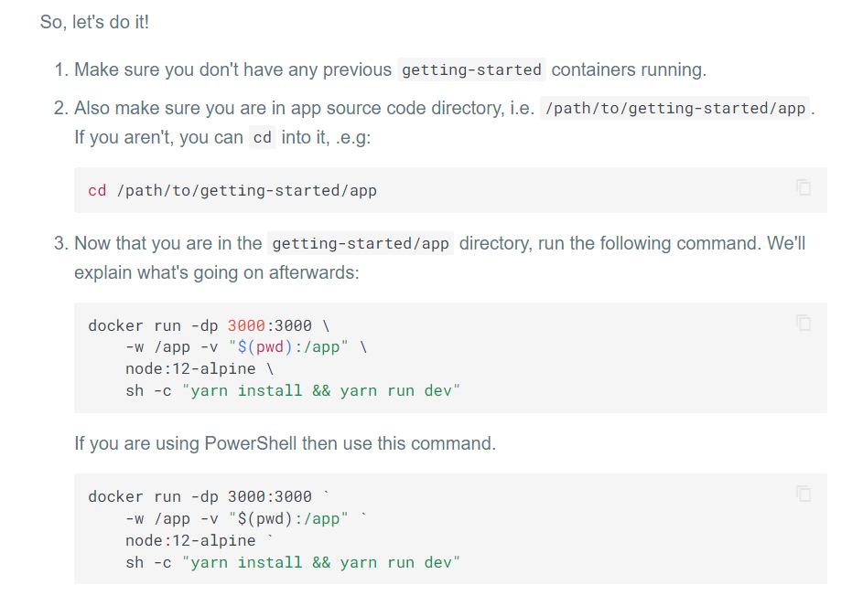Click "node:12-alpine \" line in the bash block
The height and width of the screenshot is (606, 852).
200,369
